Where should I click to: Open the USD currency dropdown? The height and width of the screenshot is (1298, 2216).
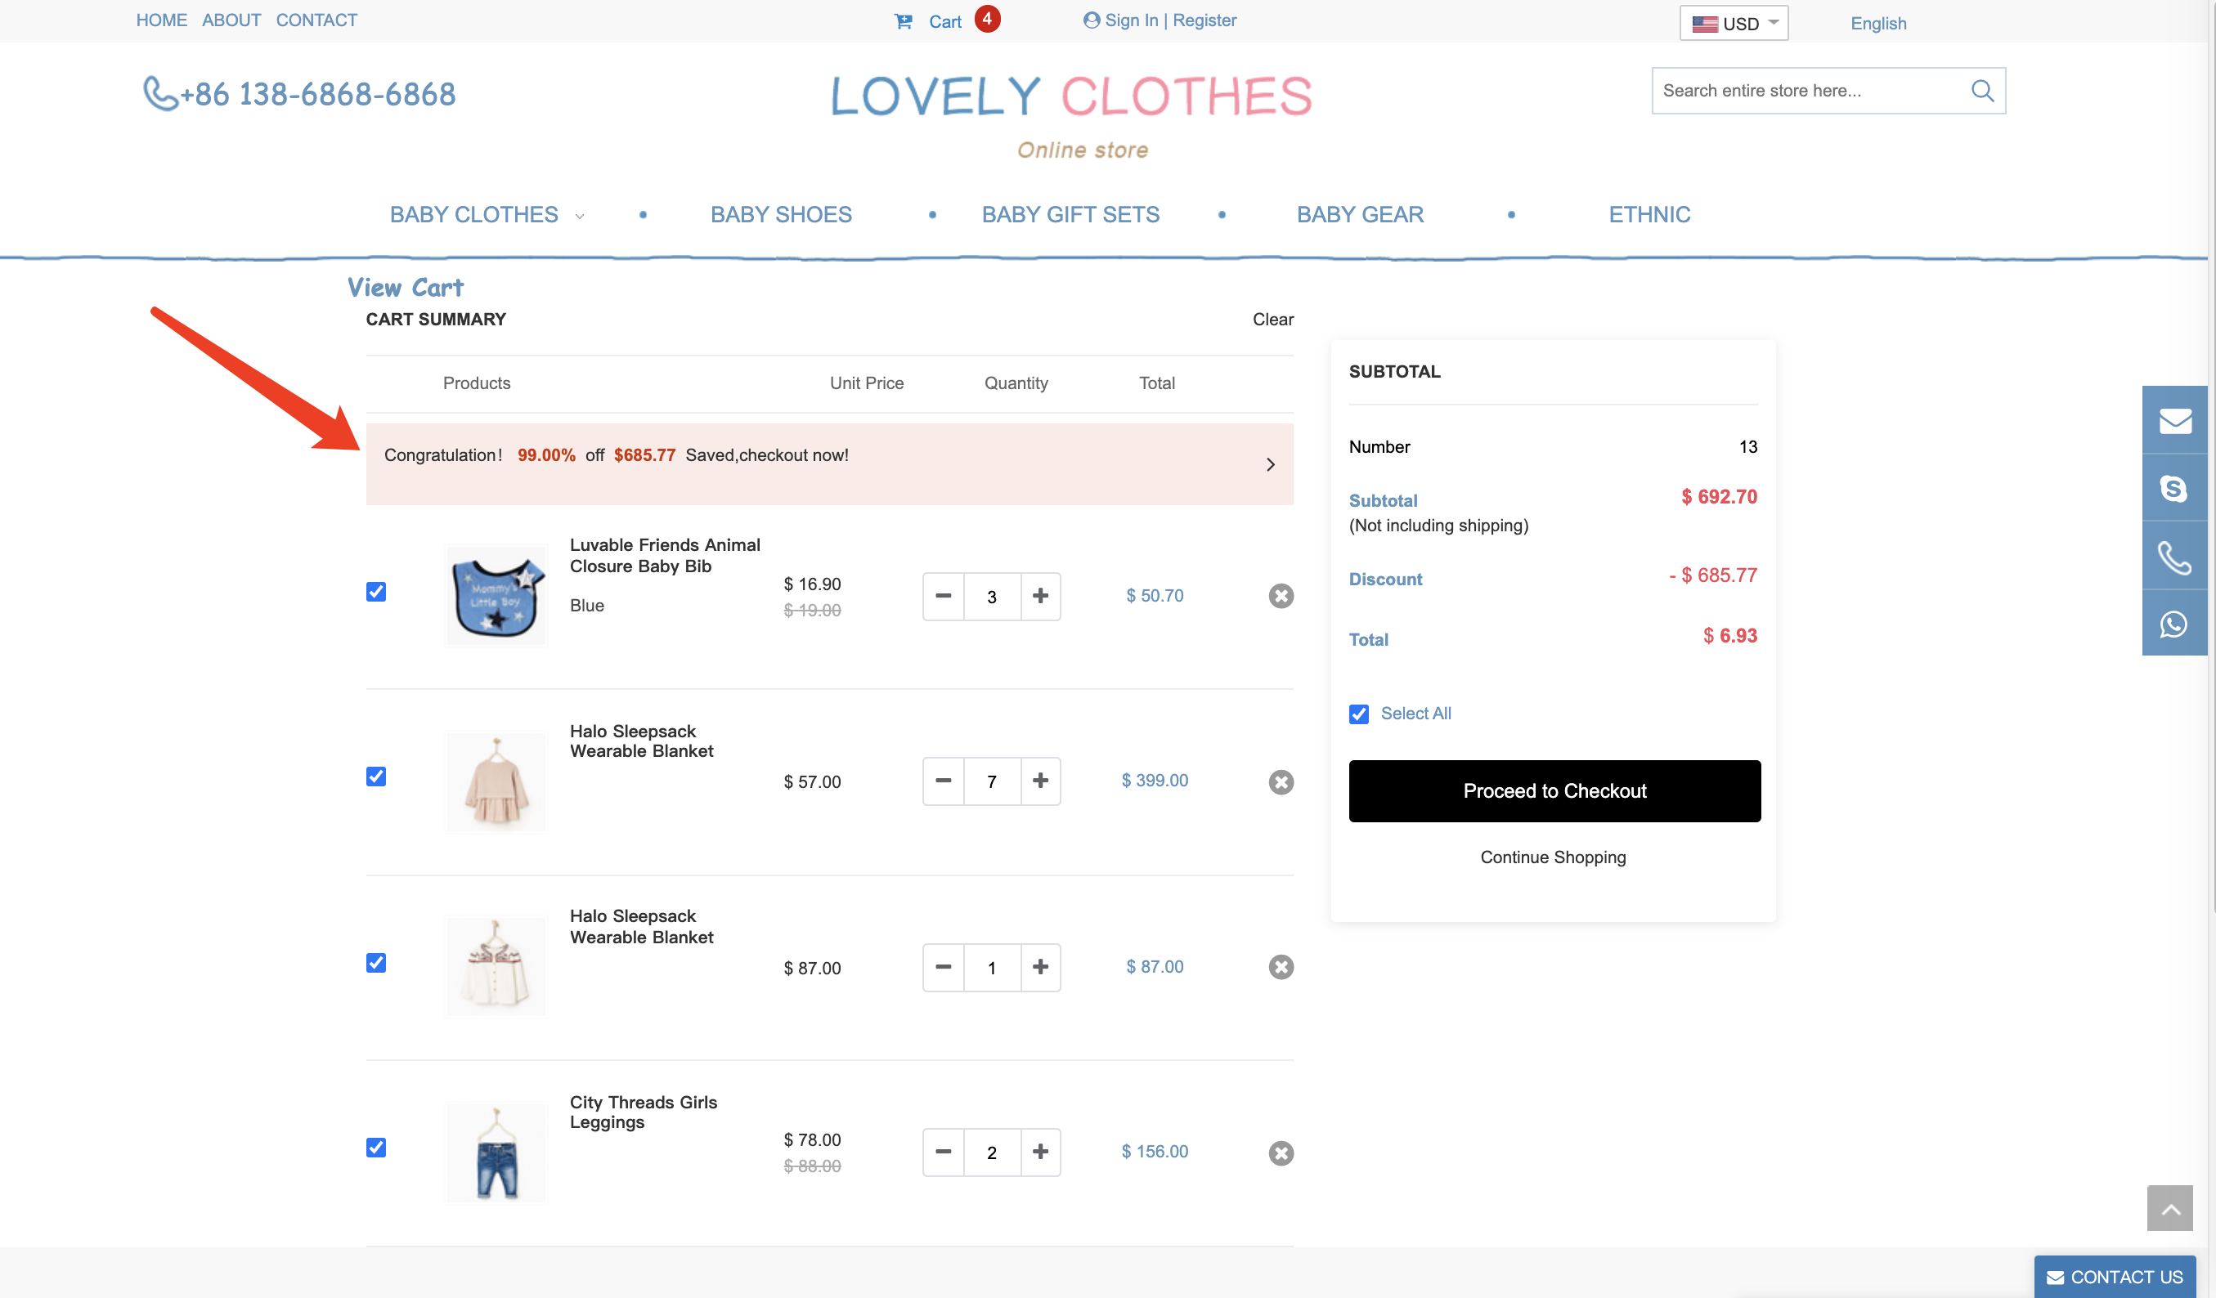click(1734, 24)
